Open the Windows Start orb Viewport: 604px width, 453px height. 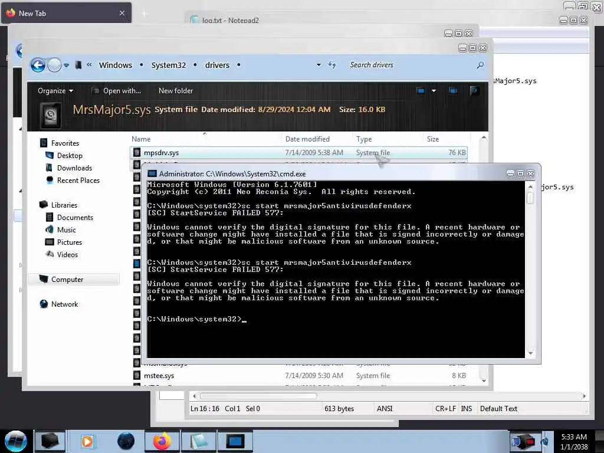pyautogui.click(x=15, y=441)
